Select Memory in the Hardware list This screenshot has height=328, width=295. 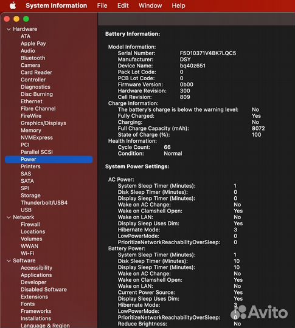click(x=31, y=131)
